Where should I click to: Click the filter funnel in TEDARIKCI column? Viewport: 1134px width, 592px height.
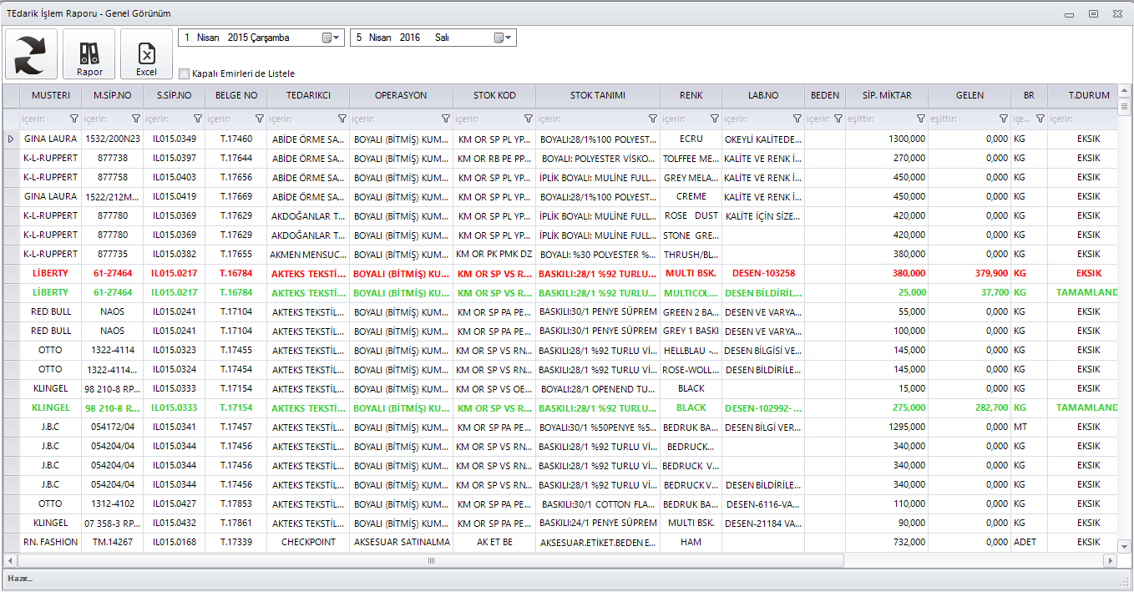[342, 119]
